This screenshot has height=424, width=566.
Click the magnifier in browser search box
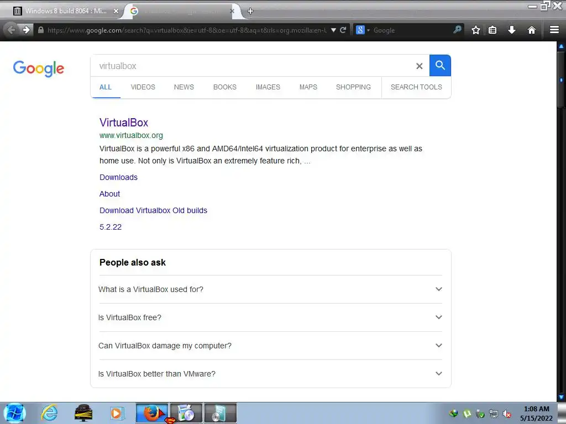[x=457, y=30]
